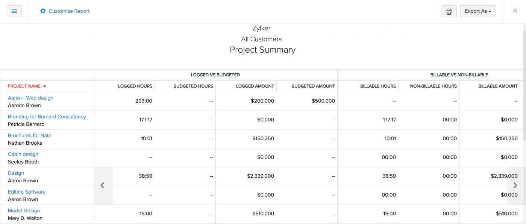Close the Project Summary report

tap(515, 11)
